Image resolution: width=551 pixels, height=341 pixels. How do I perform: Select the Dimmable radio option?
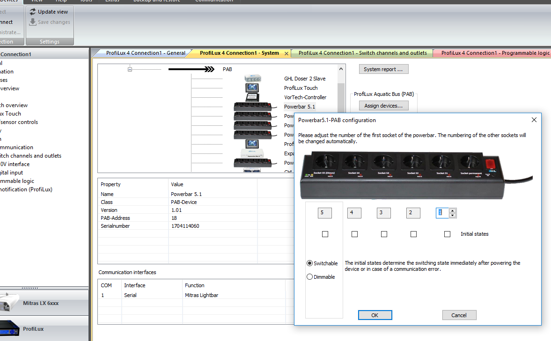(x=309, y=277)
